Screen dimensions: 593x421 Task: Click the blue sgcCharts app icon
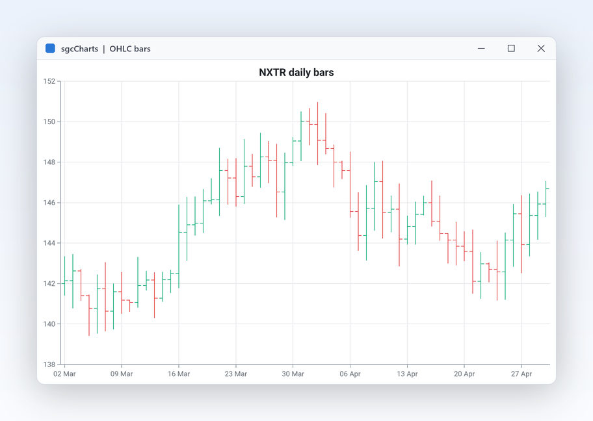[50, 48]
